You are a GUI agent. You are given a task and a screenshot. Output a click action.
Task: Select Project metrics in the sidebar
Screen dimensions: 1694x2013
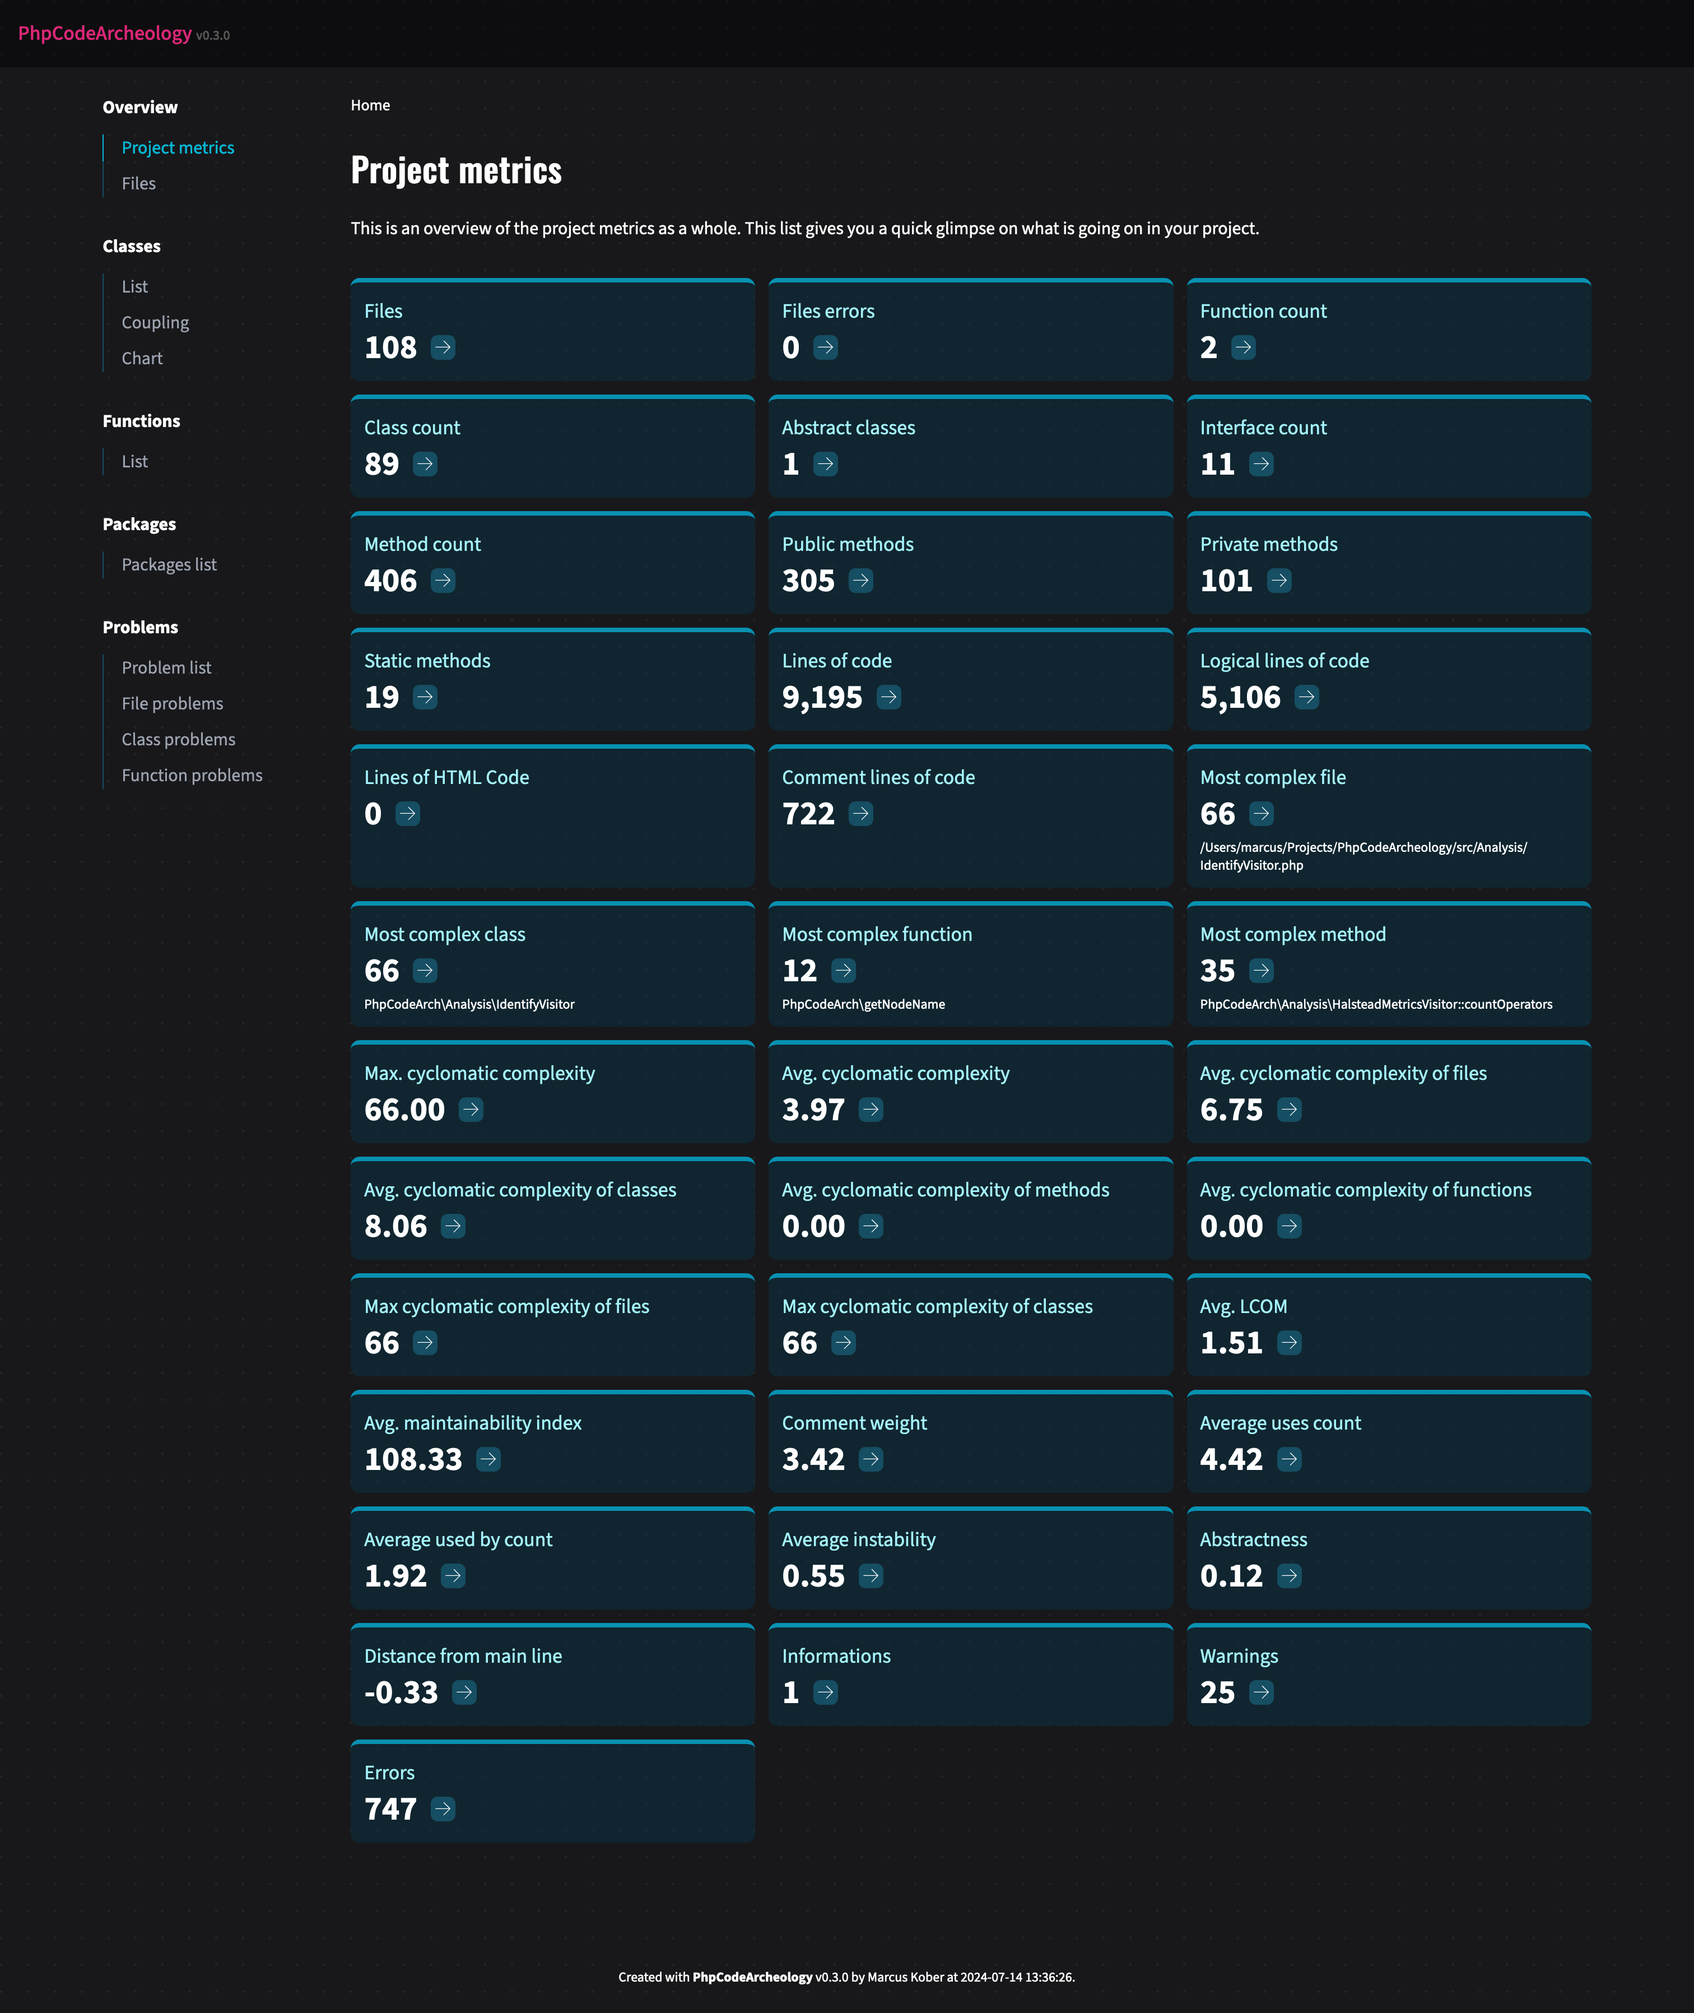tap(178, 148)
